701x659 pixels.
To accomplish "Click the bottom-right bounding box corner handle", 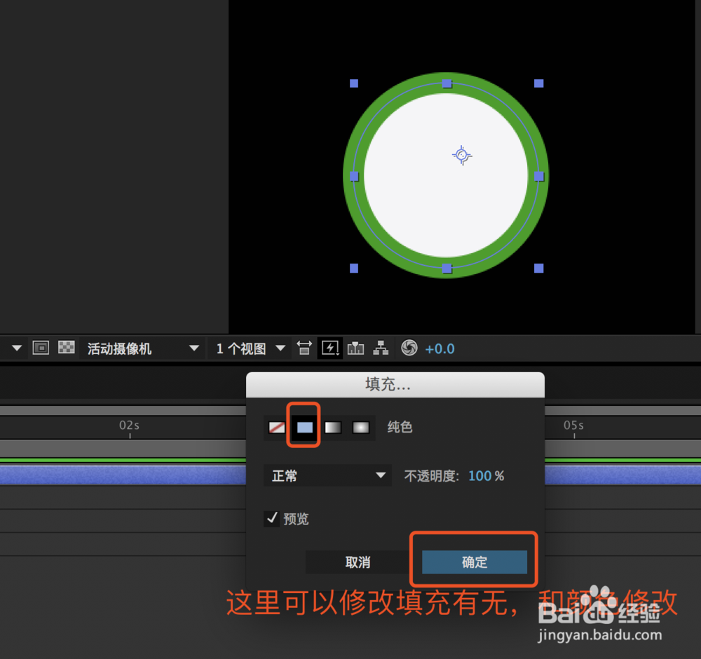I will point(538,269).
